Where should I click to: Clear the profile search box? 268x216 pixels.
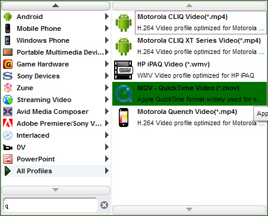click(x=104, y=205)
